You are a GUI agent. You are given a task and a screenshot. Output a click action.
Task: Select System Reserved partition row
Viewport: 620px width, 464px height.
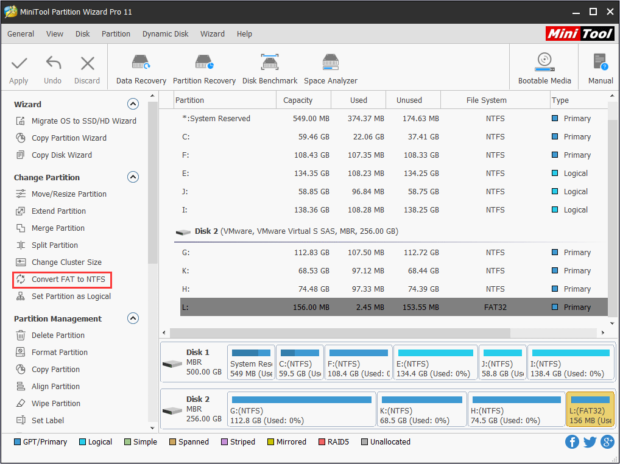coord(394,119)
